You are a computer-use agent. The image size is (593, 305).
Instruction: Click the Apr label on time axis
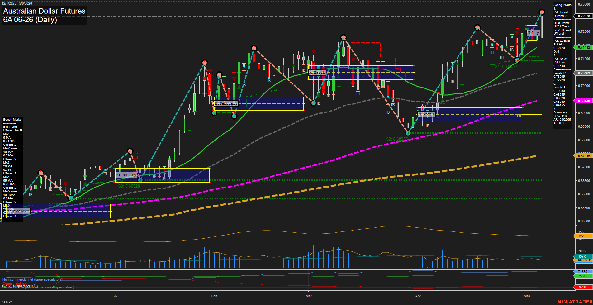[418, 296]
